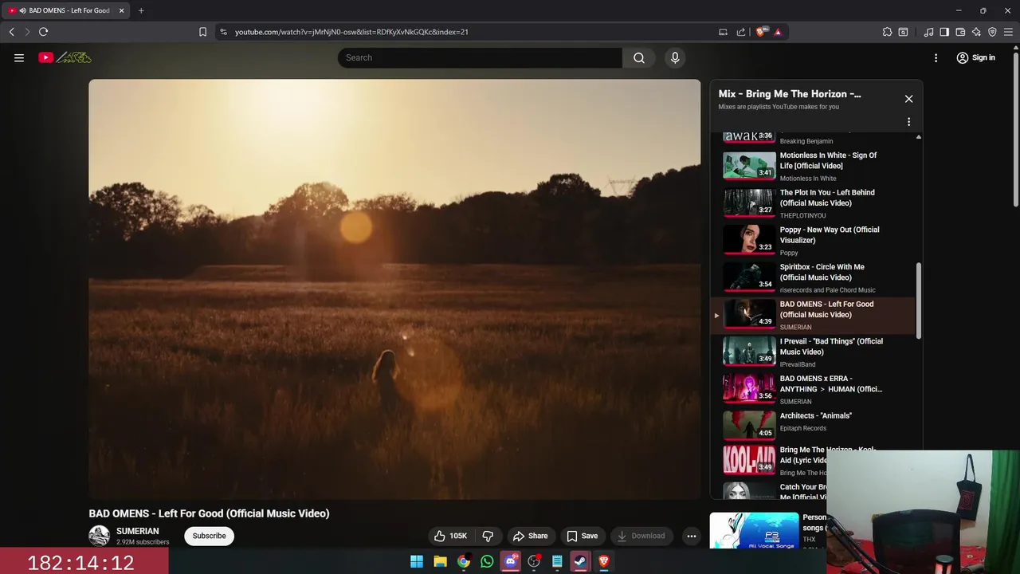1020x574 pixels.
Task: Close the Mix playlist panel
Action: tap(908, 99)
